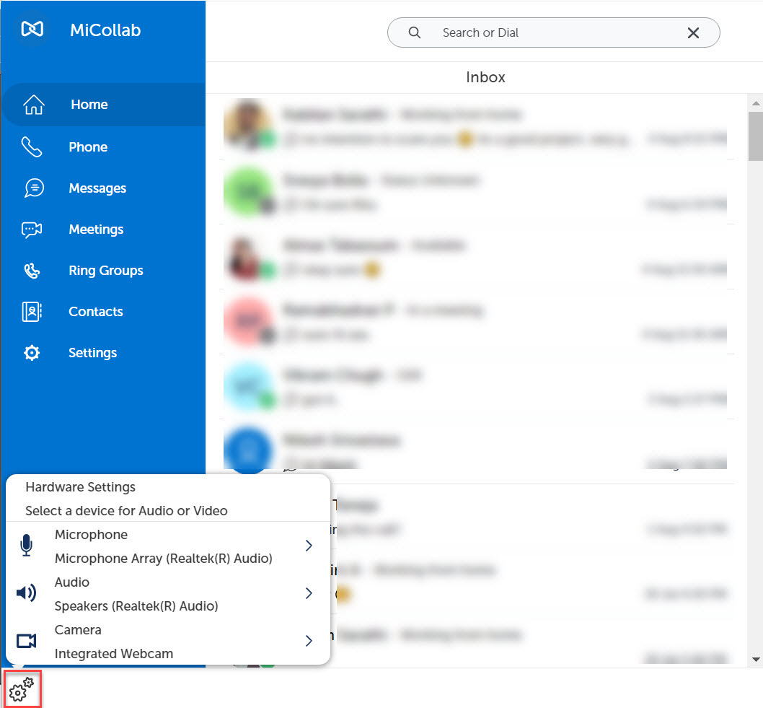Viewport: 763px width, 708px height.
Task: Click the Camera video icon
Action: click(27, 641)
